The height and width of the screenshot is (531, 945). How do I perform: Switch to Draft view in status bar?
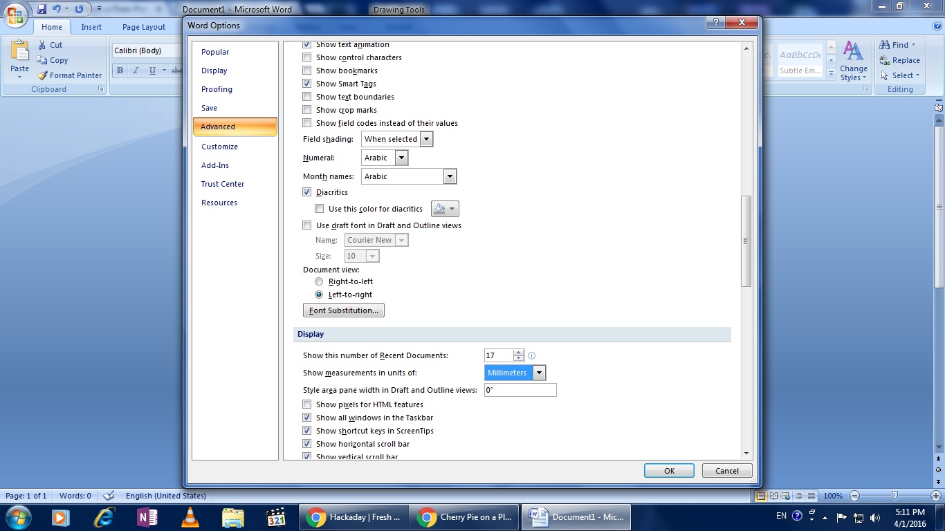coord(811,496)
